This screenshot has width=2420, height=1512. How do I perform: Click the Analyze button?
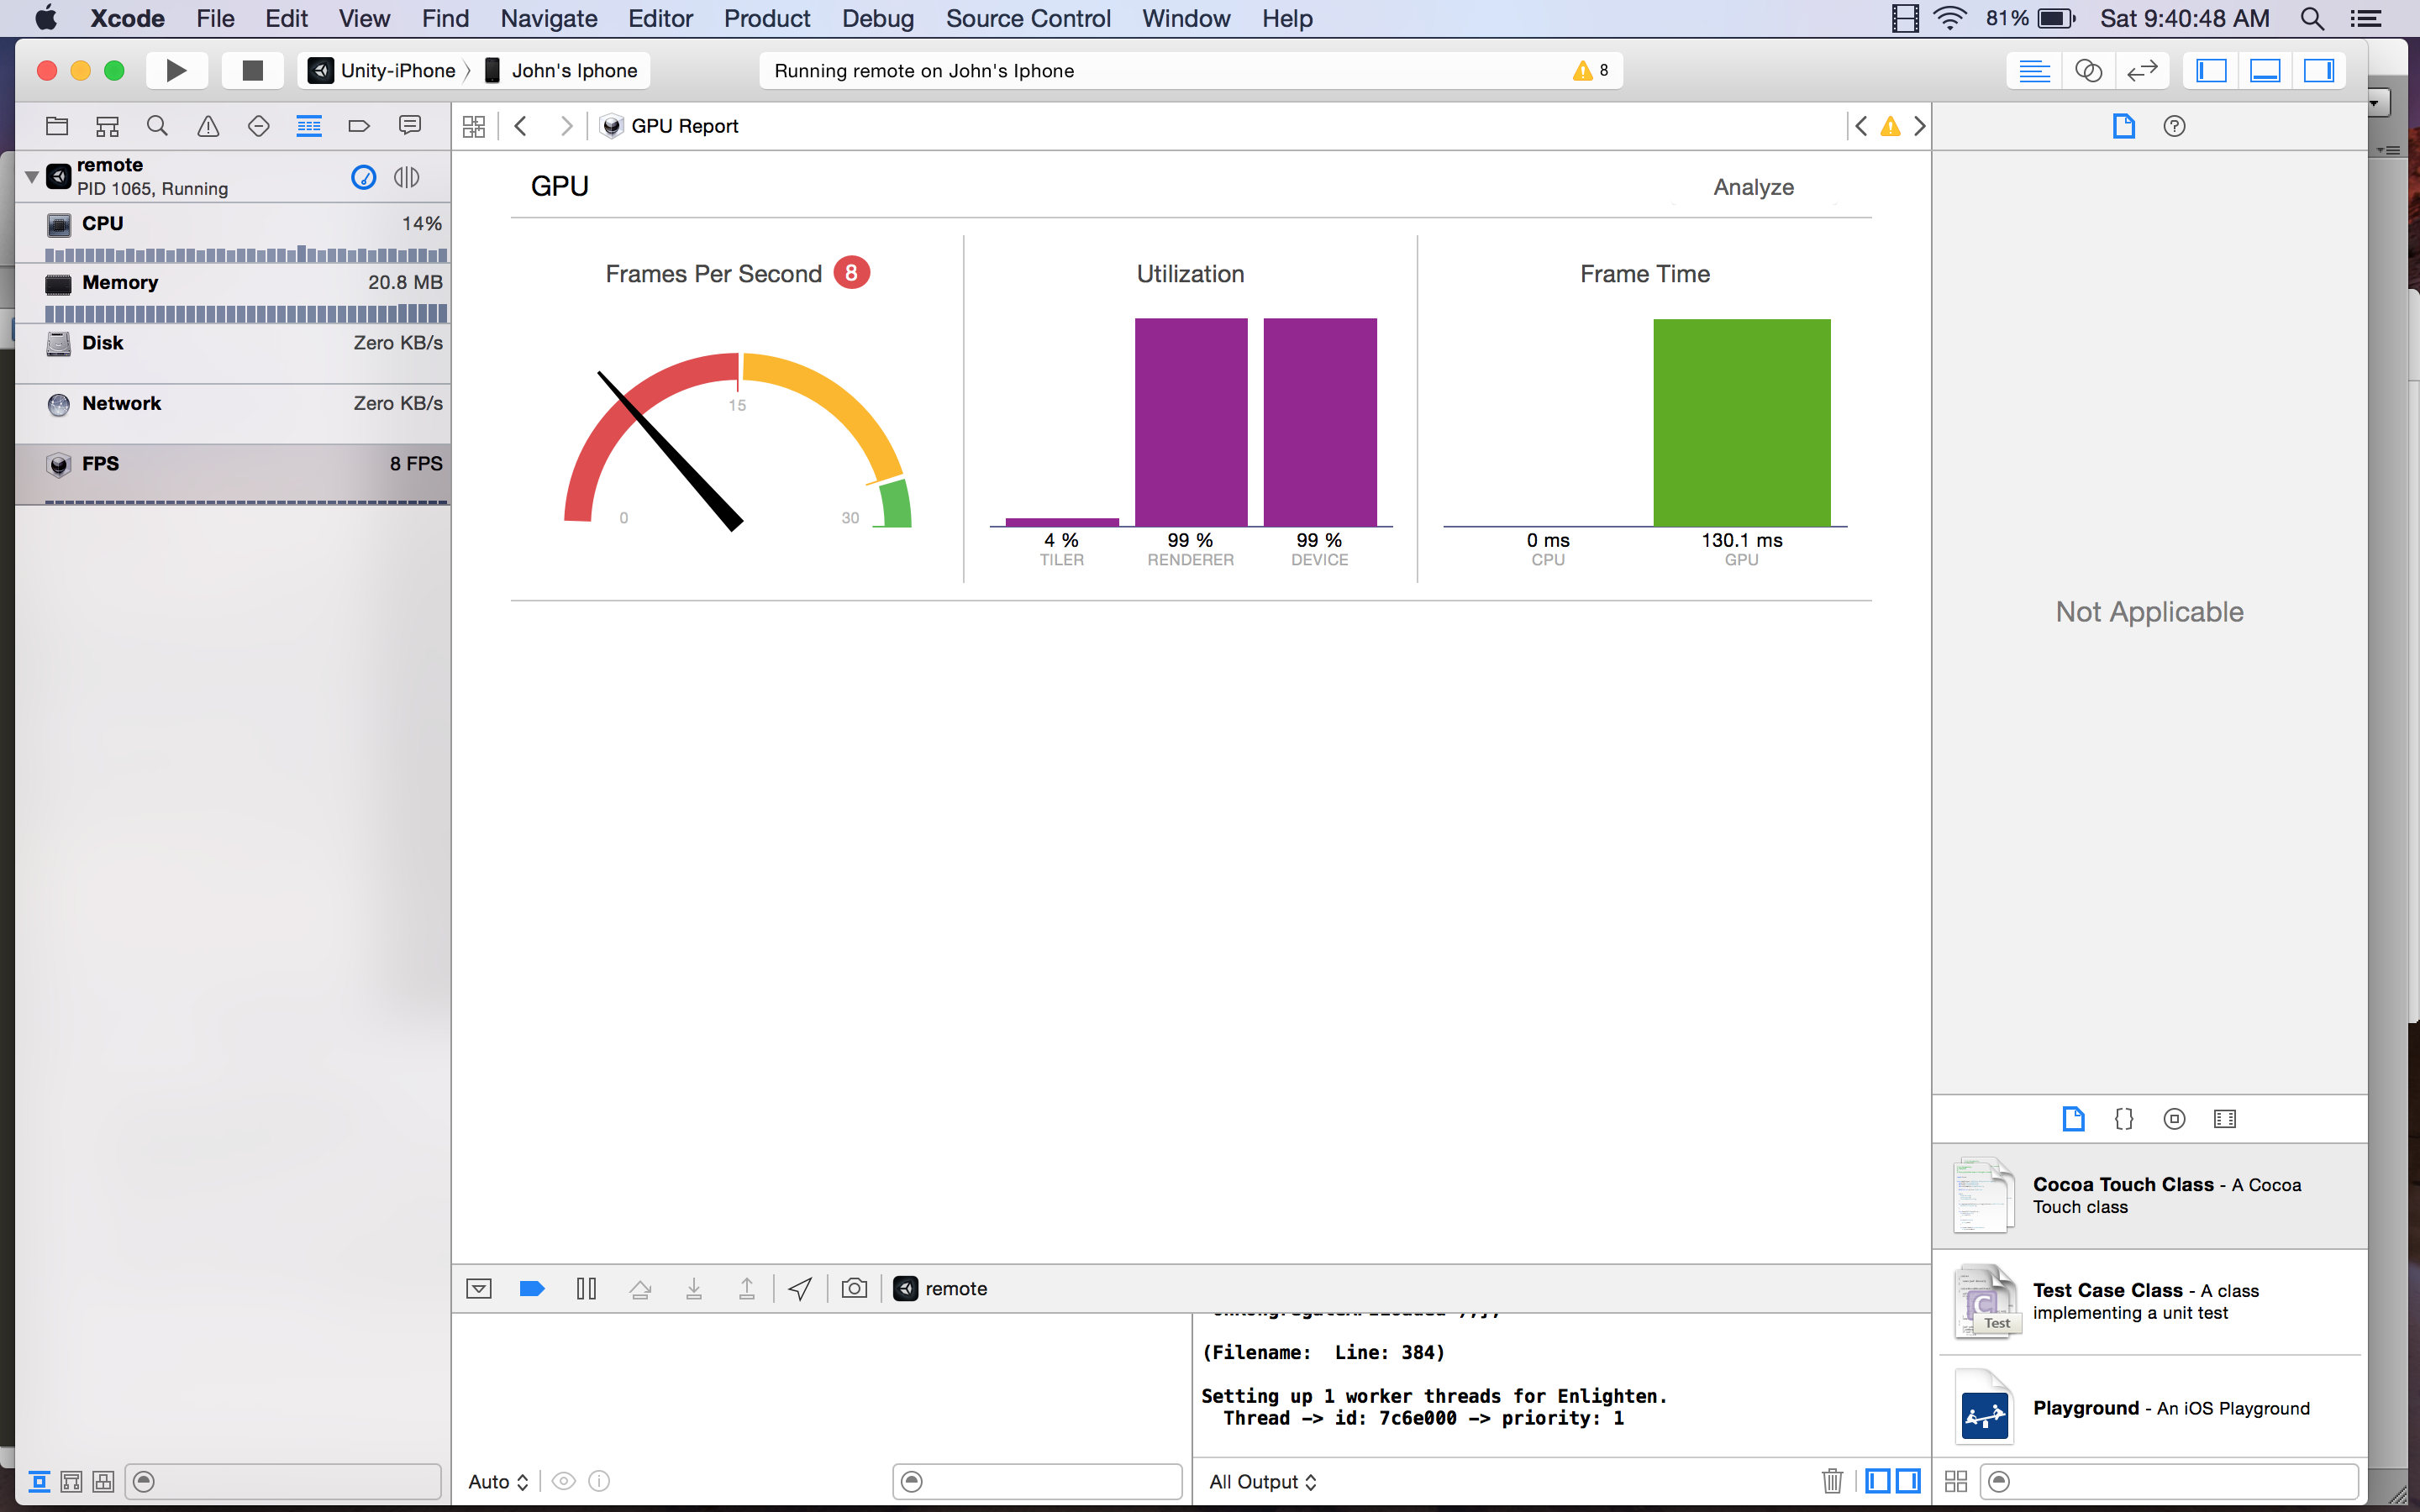coord(1753,187)
